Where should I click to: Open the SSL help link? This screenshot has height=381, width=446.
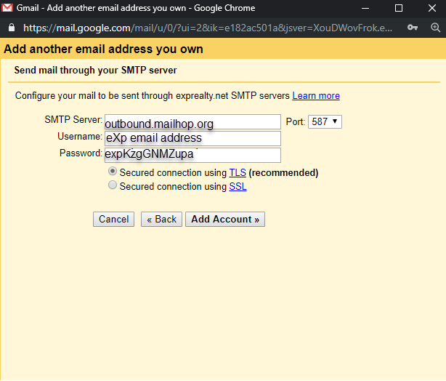click(x=238, y=187)
